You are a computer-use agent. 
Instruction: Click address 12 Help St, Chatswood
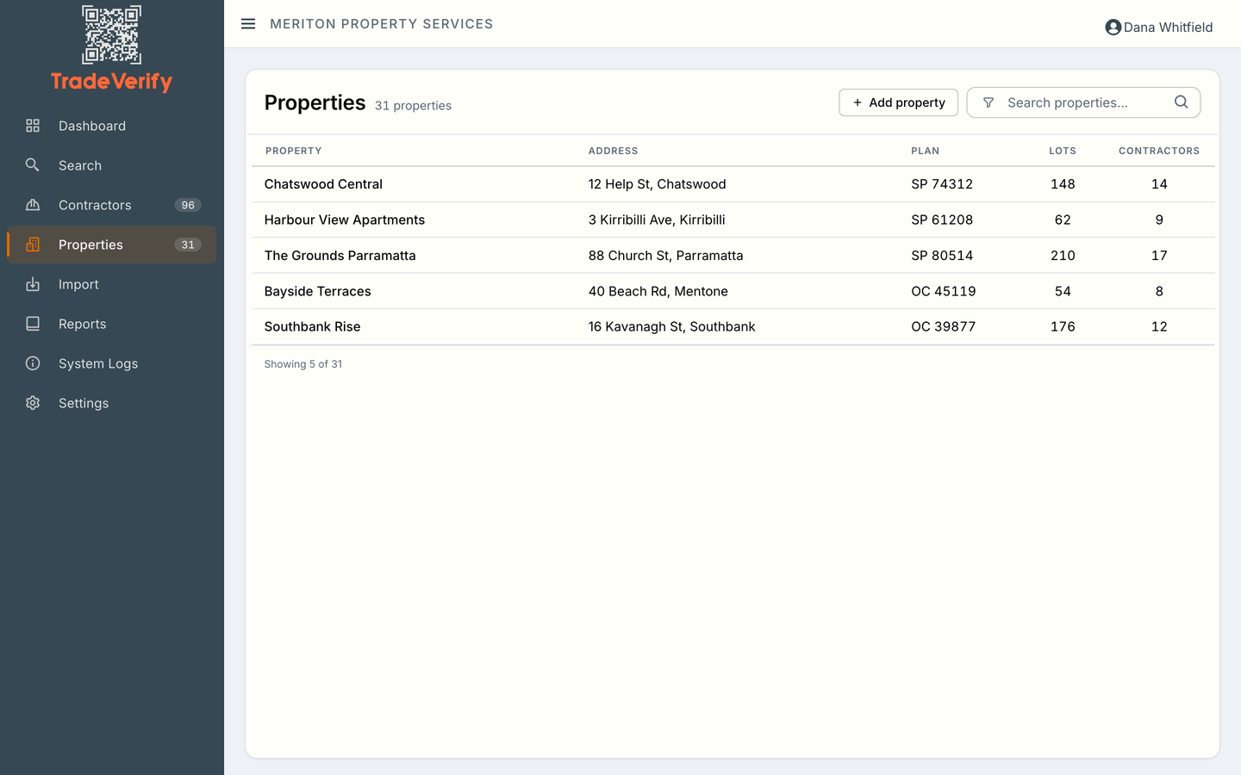pyautogui.click(x=657, y=184)
